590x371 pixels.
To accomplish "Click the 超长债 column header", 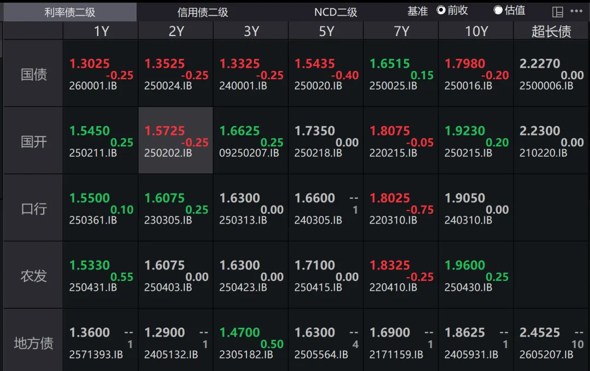I will tap(551, 31).
